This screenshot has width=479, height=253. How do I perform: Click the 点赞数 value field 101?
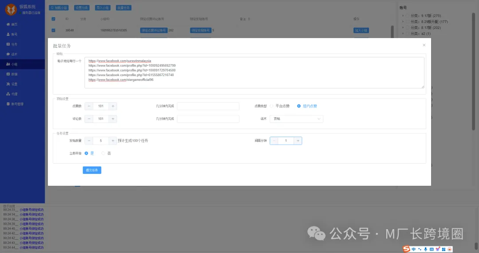pos(101,106)
